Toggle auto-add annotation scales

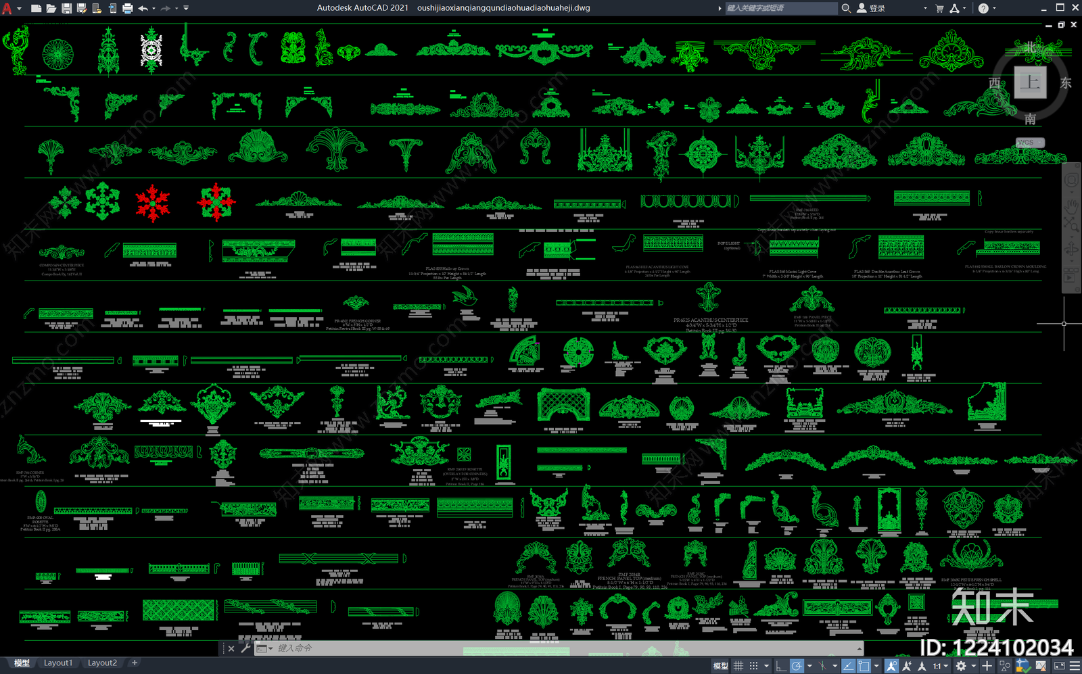coord(907,666)
